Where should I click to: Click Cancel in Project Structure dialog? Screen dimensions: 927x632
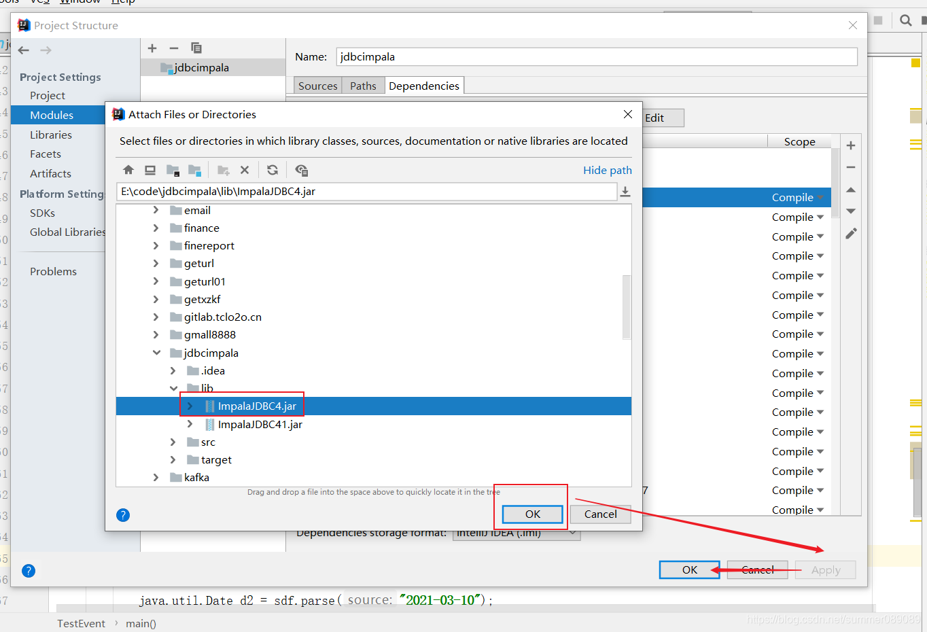[x=758, y=570]
